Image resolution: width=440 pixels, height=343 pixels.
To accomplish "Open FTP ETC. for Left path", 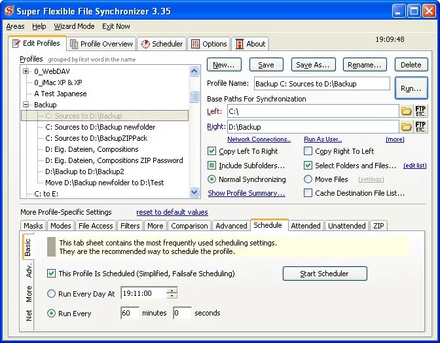I will click(x=420, y=111).
